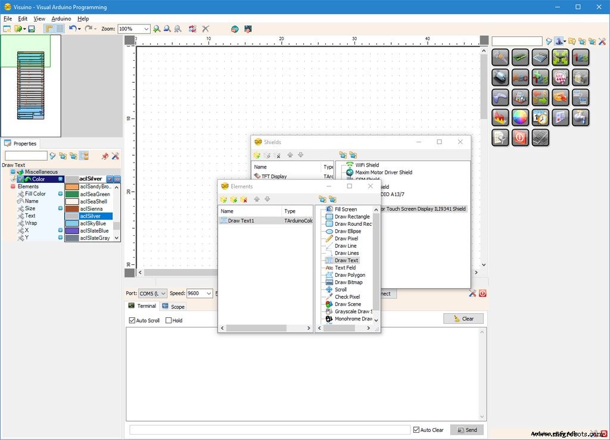610x440 pixels.
Task: Collapse the Miscellaneous group in Properties
Action: [x=13, y=171]
